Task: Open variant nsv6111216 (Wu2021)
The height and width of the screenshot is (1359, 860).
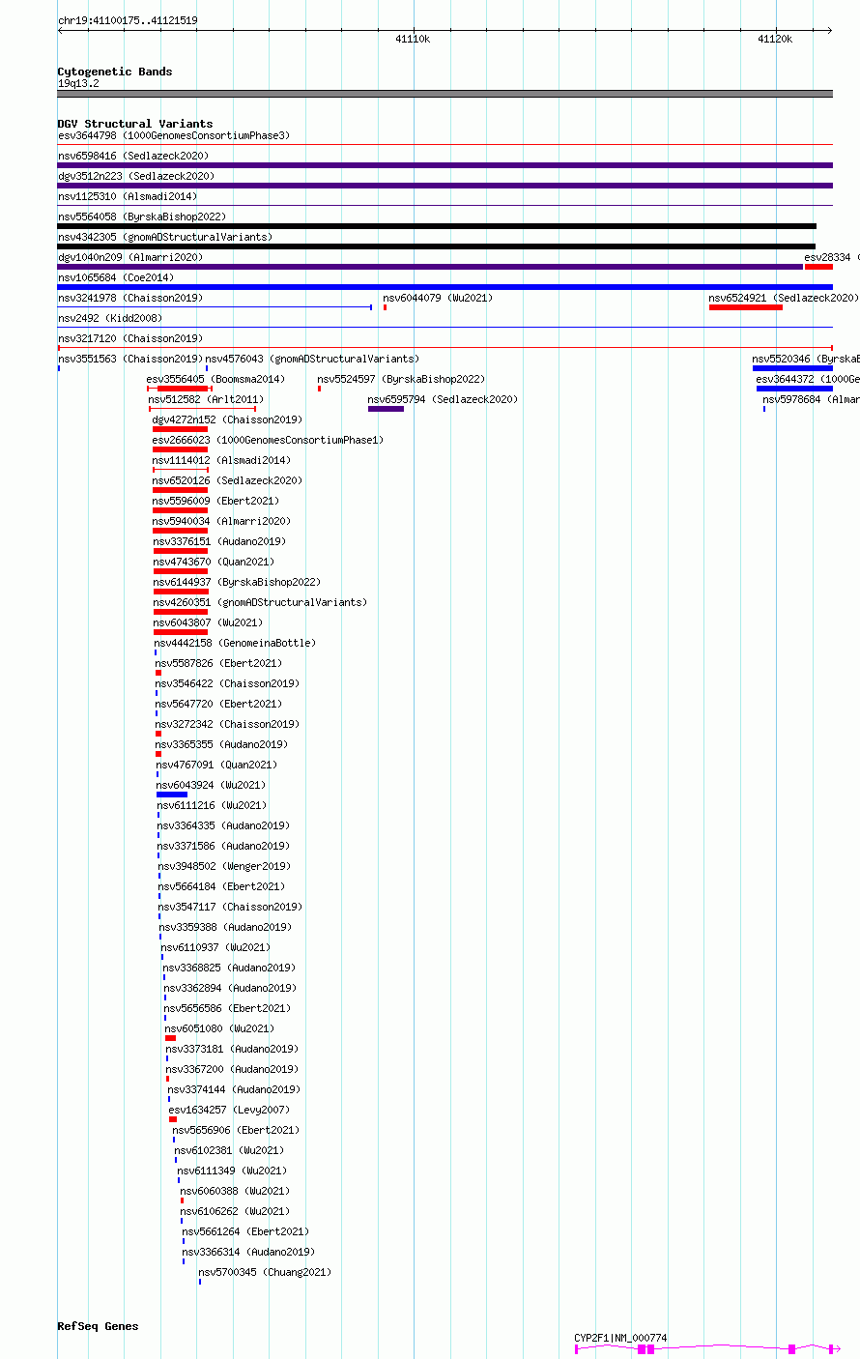Action: click(x=212, y=805)
